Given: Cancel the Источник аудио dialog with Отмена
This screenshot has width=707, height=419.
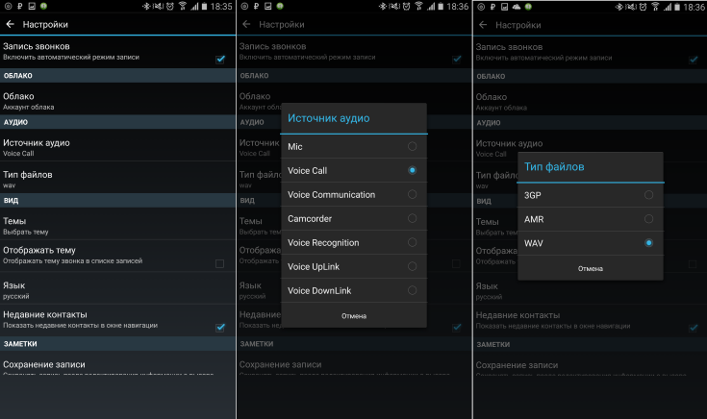Looking at the screenshot, I should [x=354, y=316].
